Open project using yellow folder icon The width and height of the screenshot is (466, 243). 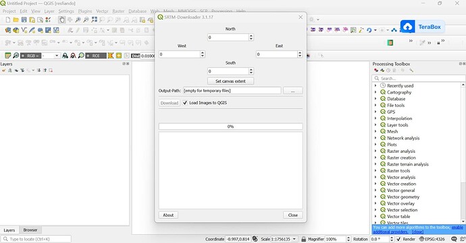[x=16, y=20]
